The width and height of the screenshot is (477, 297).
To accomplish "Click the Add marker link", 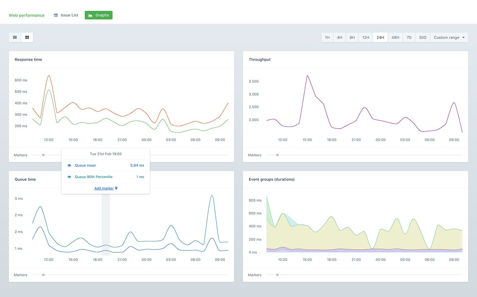I will [104, 188].
